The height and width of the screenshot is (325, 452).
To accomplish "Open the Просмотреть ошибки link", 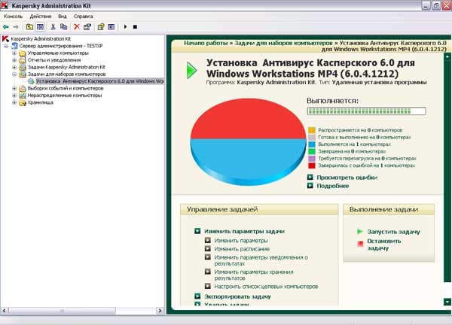I will click(347, 178).
